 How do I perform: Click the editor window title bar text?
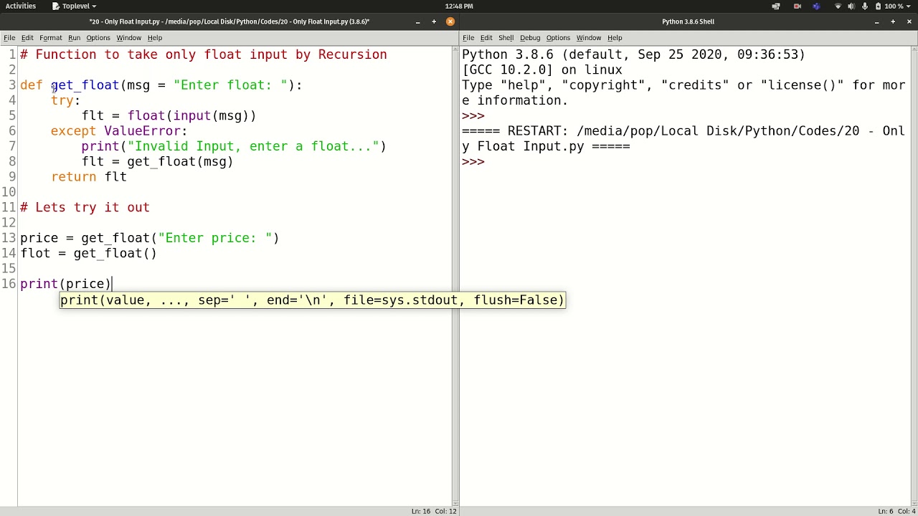(x=229, y=21)
